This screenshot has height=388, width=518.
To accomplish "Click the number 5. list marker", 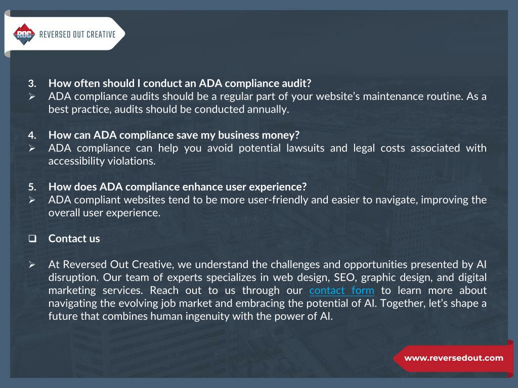I will coord(32,187).
